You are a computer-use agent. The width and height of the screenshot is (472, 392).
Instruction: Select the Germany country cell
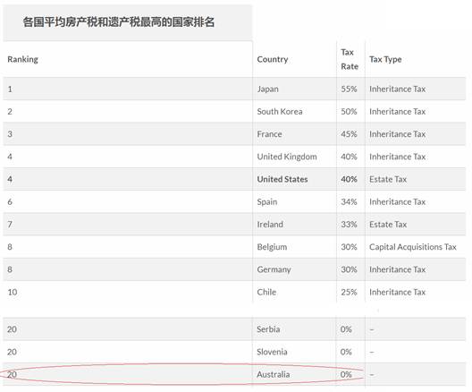[274, 269]
